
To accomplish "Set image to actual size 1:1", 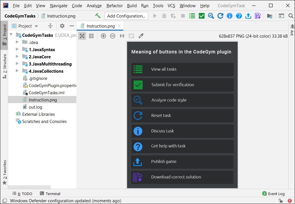I will 122,36.
